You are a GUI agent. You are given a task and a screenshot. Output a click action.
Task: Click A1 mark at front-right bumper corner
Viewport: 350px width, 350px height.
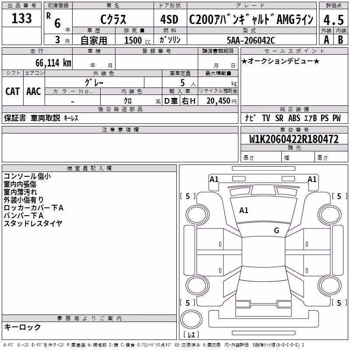coord(312,179)
